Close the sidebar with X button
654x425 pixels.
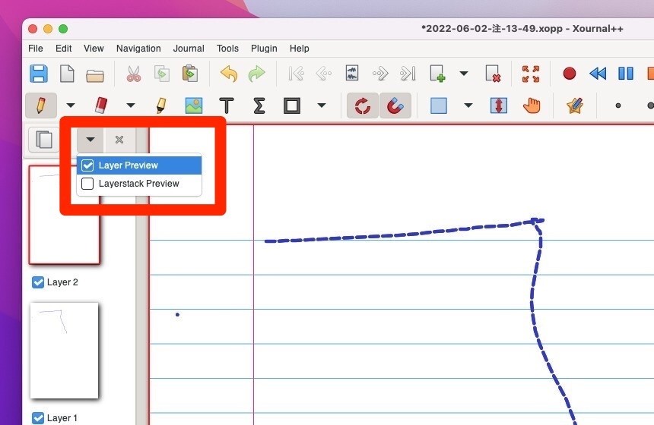point(119,140)
